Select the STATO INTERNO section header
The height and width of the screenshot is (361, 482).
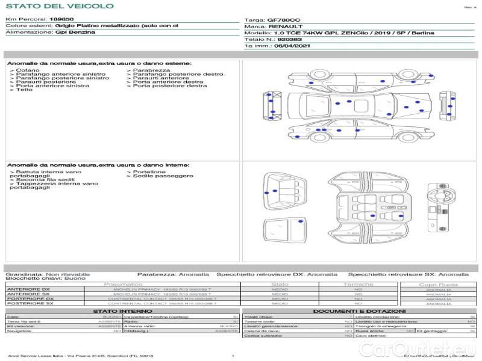122,311
